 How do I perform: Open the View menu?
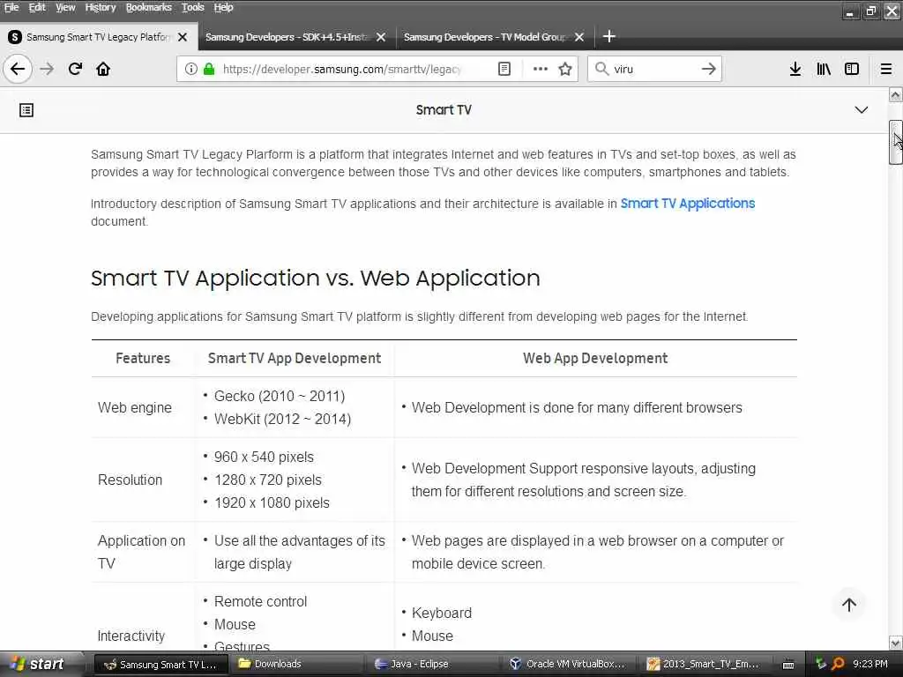point(65,7)
